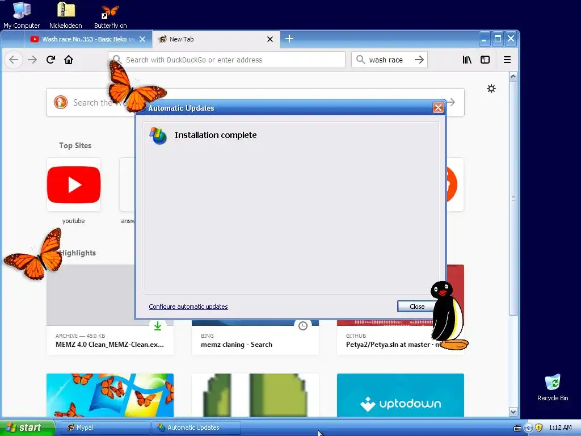Screen dimensions: 581x436
Task: Open new tab page settings gear
Action: pyautogui.click(x=491, y=89)
